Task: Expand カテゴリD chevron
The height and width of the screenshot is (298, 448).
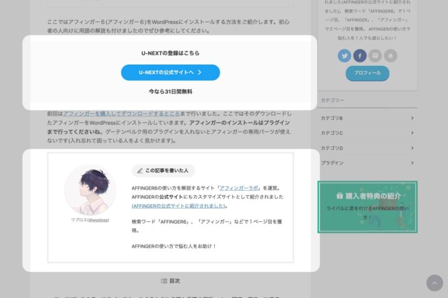Action: (412, 148)
